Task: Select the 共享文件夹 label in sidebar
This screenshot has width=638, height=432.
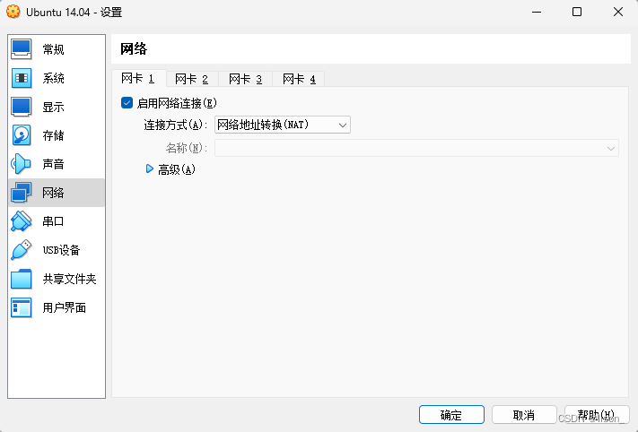Action: 70,279
